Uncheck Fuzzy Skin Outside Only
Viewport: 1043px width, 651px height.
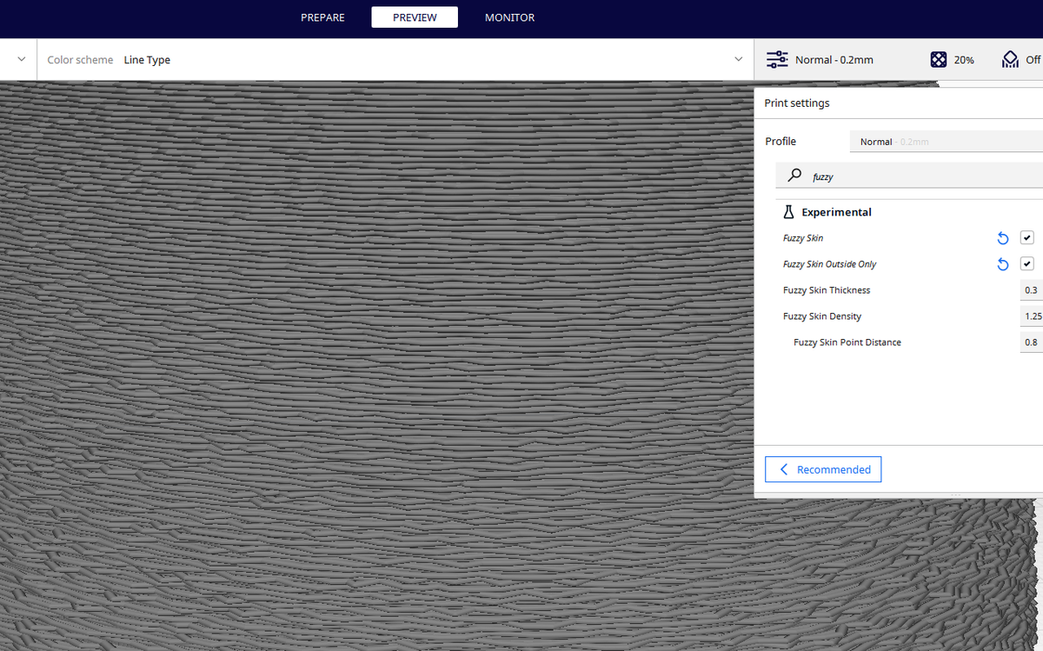[x=1026, y=263]
